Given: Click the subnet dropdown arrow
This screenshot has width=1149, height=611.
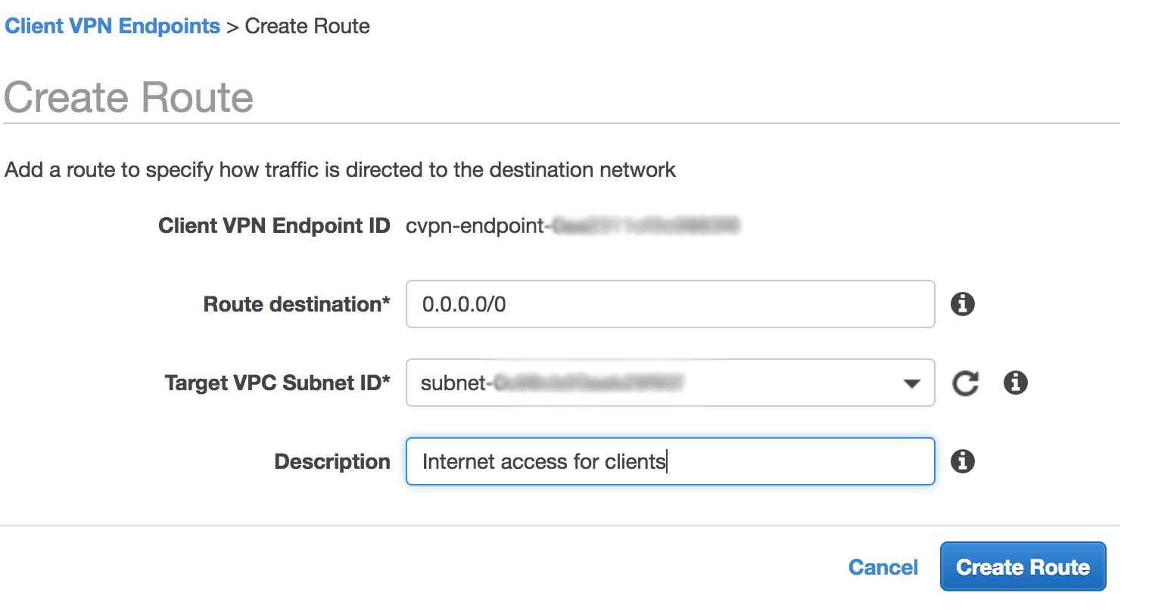Looking at the screenshot, I should click(911, 383).
